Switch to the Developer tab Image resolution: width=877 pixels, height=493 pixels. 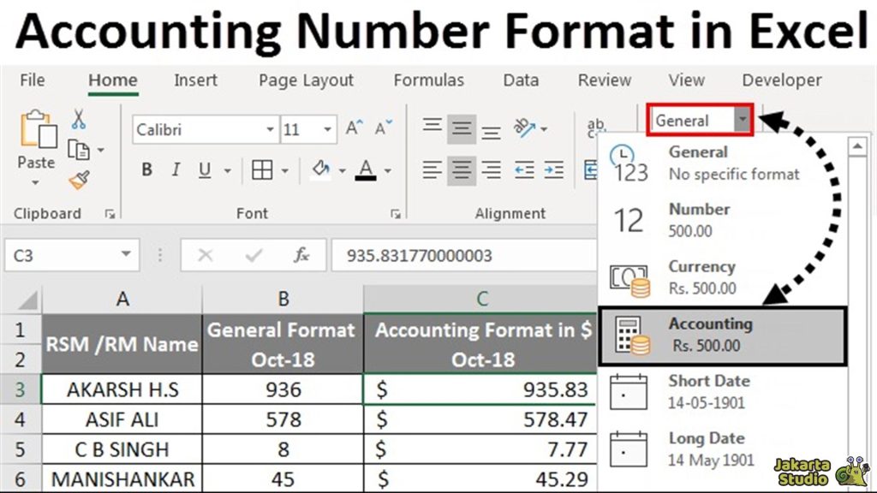782,80
